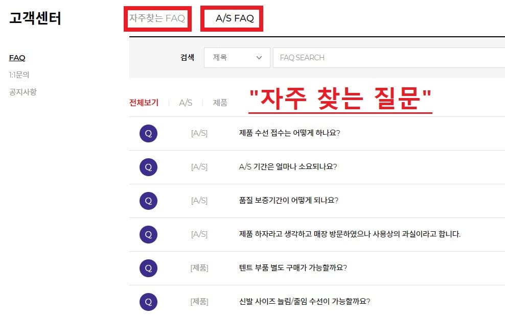Switch to the A/S FAQ tab
The image size is (505, 316).
[x=232, y=18]
